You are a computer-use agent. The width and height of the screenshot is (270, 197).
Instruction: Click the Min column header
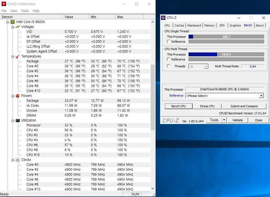[x=102, y=17]
